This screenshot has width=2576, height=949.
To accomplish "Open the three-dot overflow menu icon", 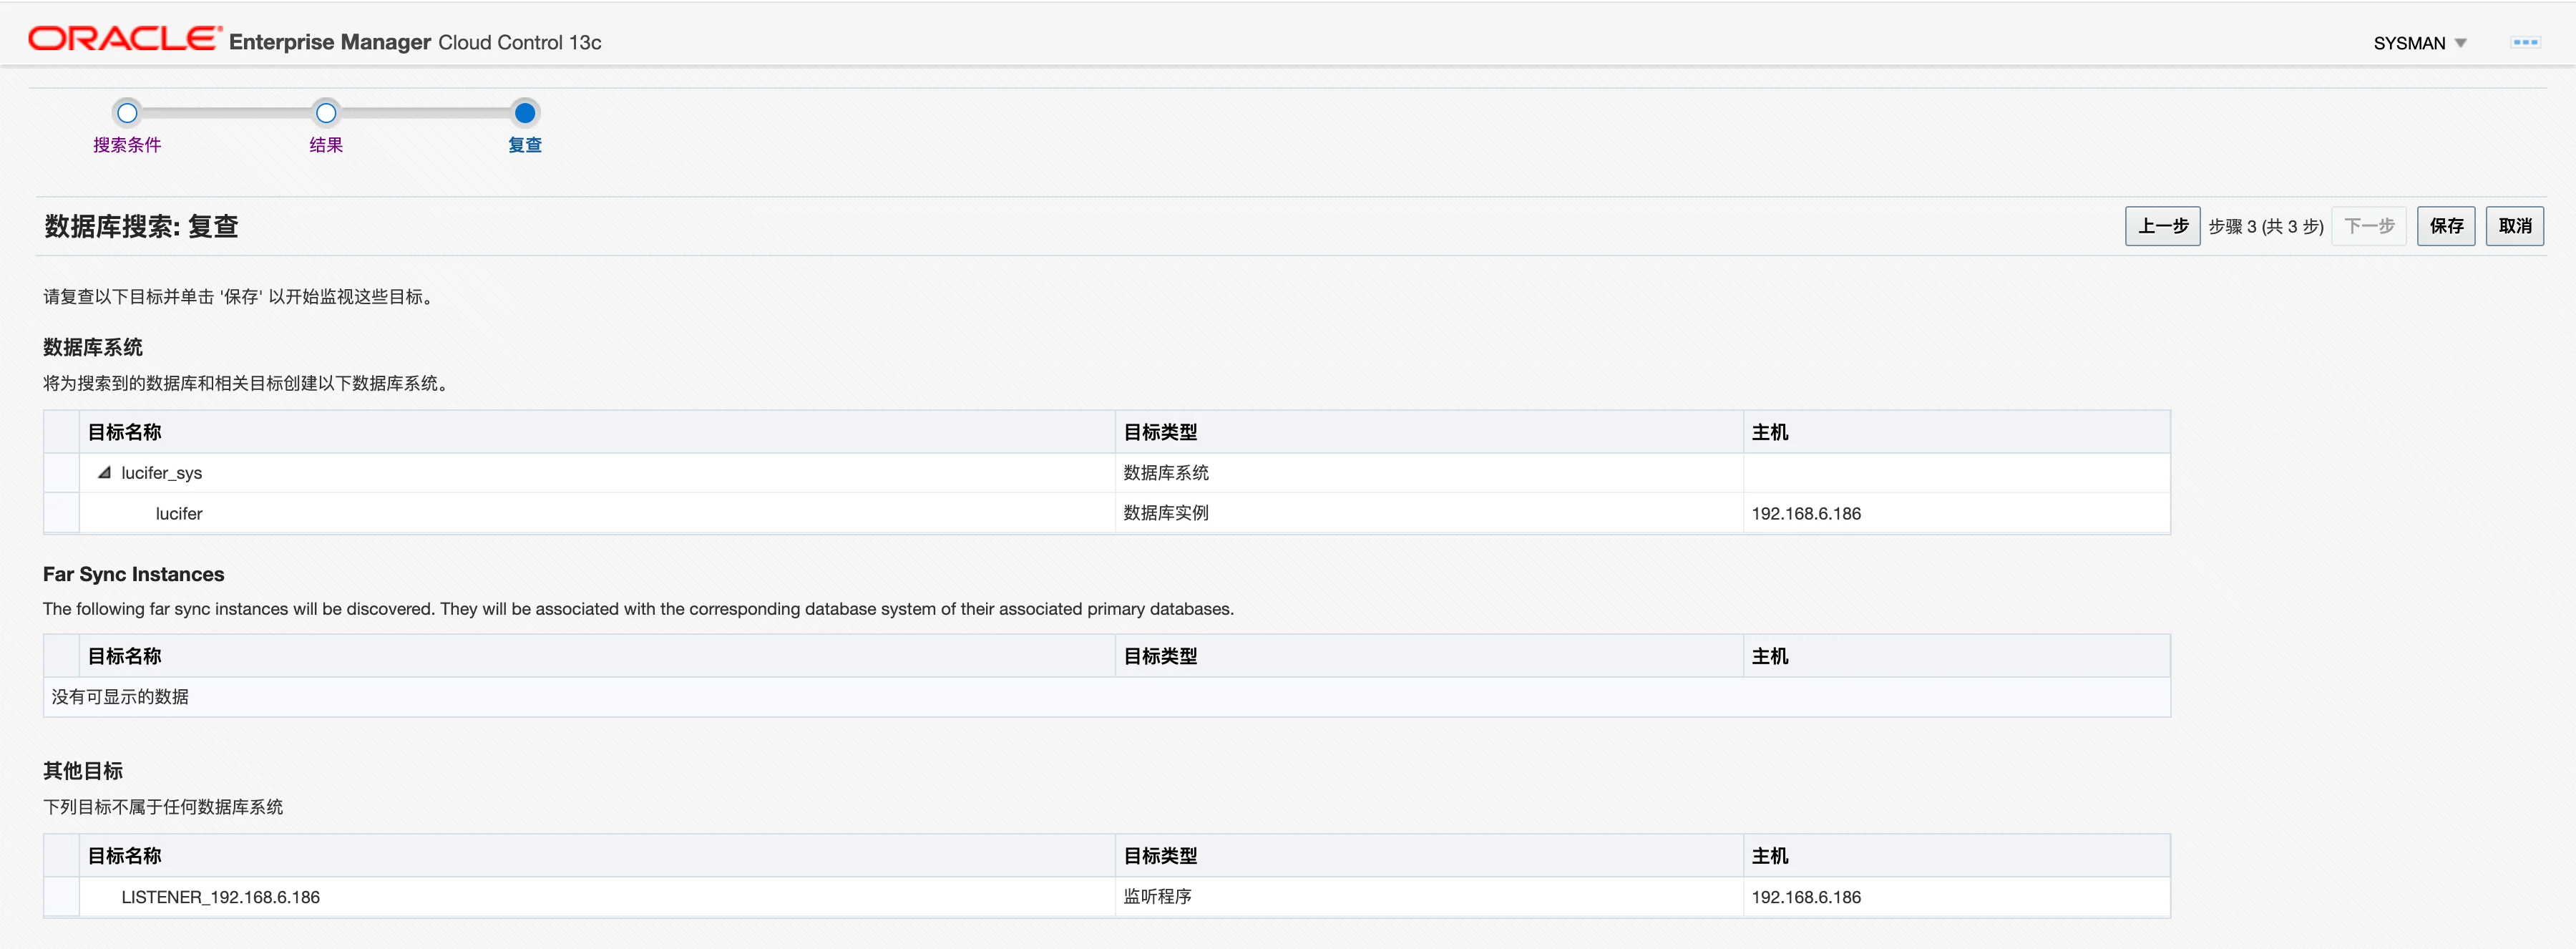I will click(x=2525, y=42).
